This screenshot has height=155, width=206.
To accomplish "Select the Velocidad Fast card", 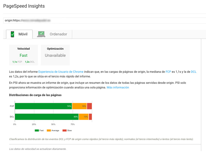I will [x=24, y=55].
